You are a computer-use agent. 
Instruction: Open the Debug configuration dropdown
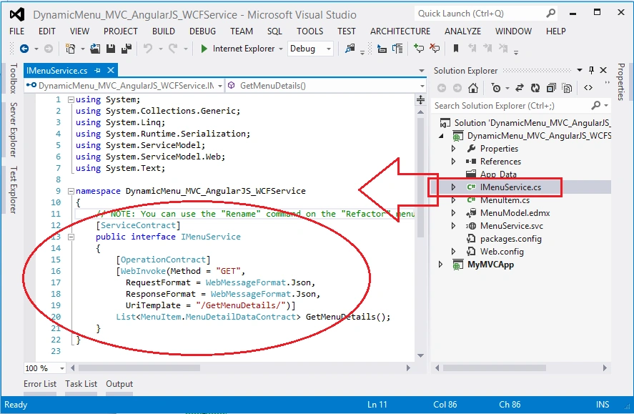click(x=310, y=49)
